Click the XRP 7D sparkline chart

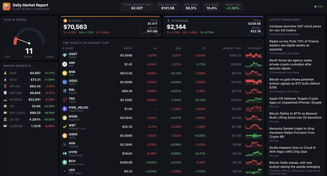pyautogui.click(x=253, y=64)
